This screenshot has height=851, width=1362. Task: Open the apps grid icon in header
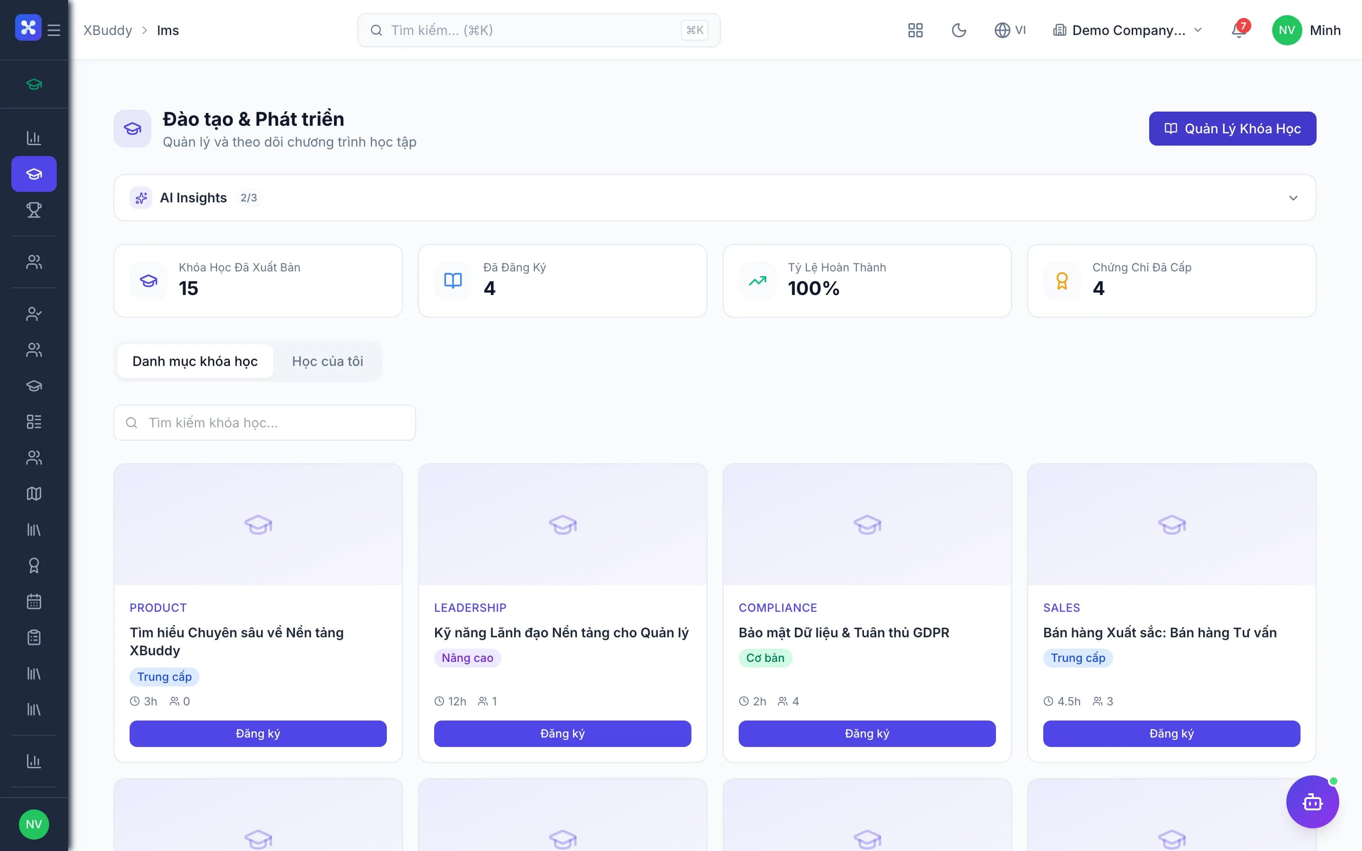[x=916, y=30]
